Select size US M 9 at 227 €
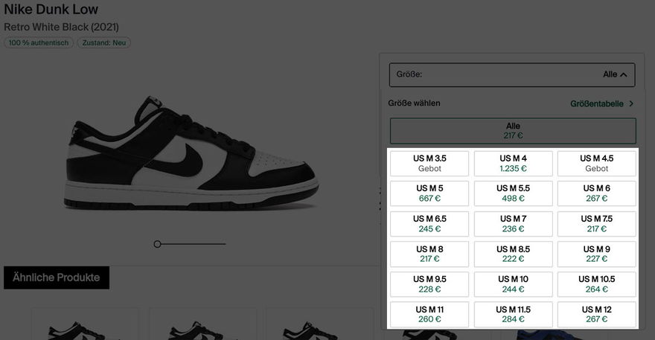 pyautogui.click(x=596, y=254)
